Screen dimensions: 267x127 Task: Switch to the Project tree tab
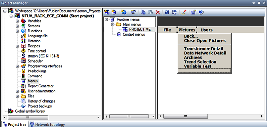14,125
